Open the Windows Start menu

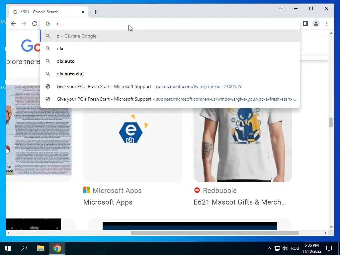(8, 248)
